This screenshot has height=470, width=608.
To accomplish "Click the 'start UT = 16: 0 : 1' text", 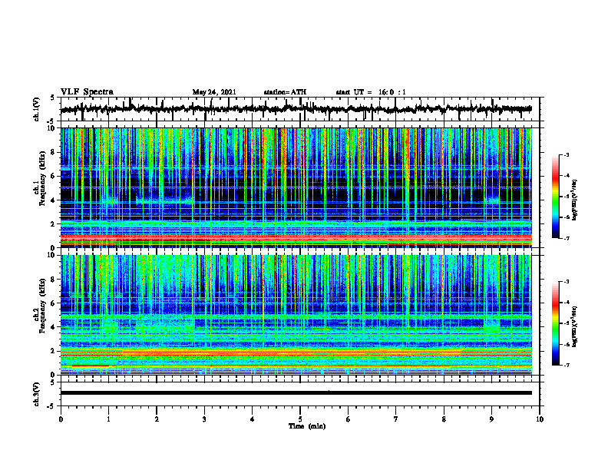I will (371, 92).
